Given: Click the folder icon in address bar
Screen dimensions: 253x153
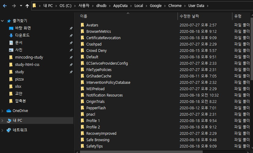Looking at the screenshot, I should 34,6.
